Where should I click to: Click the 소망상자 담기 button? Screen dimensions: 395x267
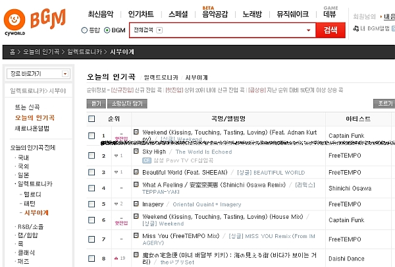click(127, 104)
